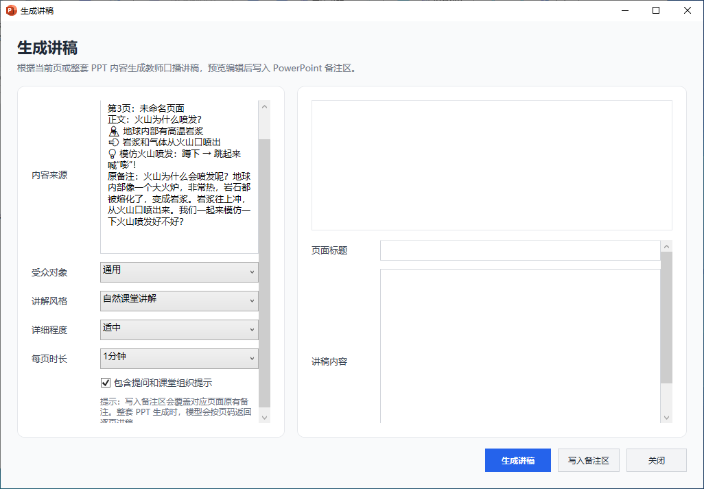Open the 受众对象 dropdown set to 通用
Image resolution: width=704 pixels, height=489 pixels.
coord(179,272)
